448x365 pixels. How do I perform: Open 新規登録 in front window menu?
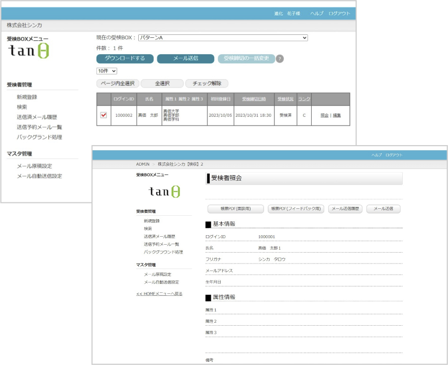coord(152,221)
